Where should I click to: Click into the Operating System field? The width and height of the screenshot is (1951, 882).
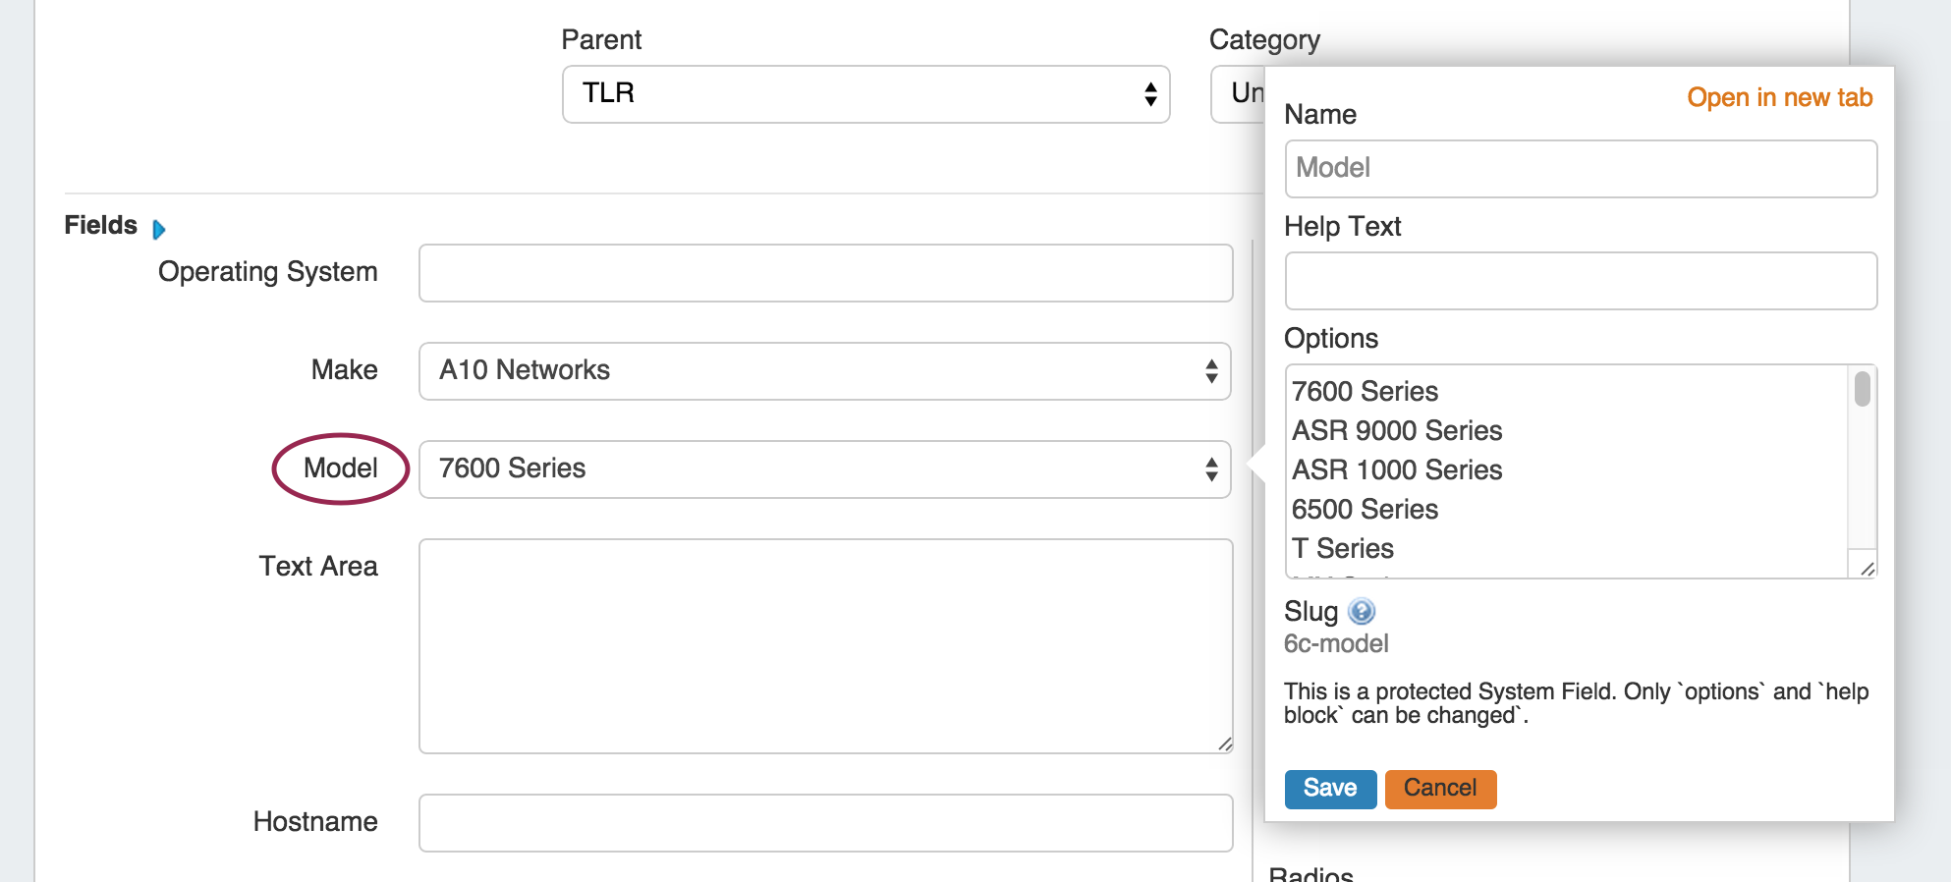click(x=825, y=273)
